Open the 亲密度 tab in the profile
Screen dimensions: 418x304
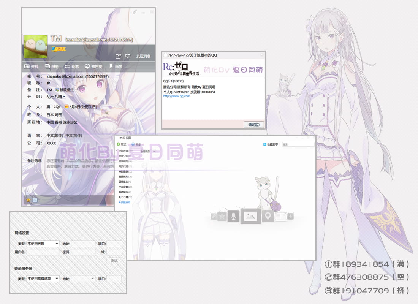(x=93, y=66)
